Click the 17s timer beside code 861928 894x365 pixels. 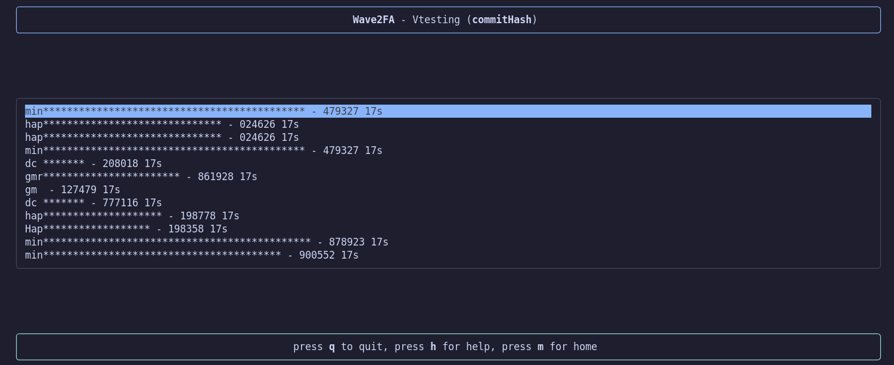249,177
